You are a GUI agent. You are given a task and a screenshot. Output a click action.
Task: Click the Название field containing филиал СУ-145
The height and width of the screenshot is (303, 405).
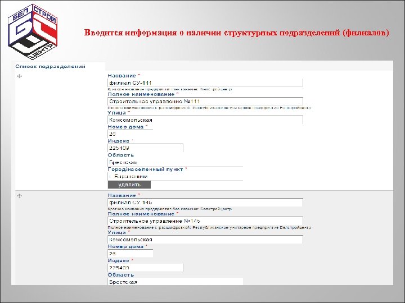205,203
